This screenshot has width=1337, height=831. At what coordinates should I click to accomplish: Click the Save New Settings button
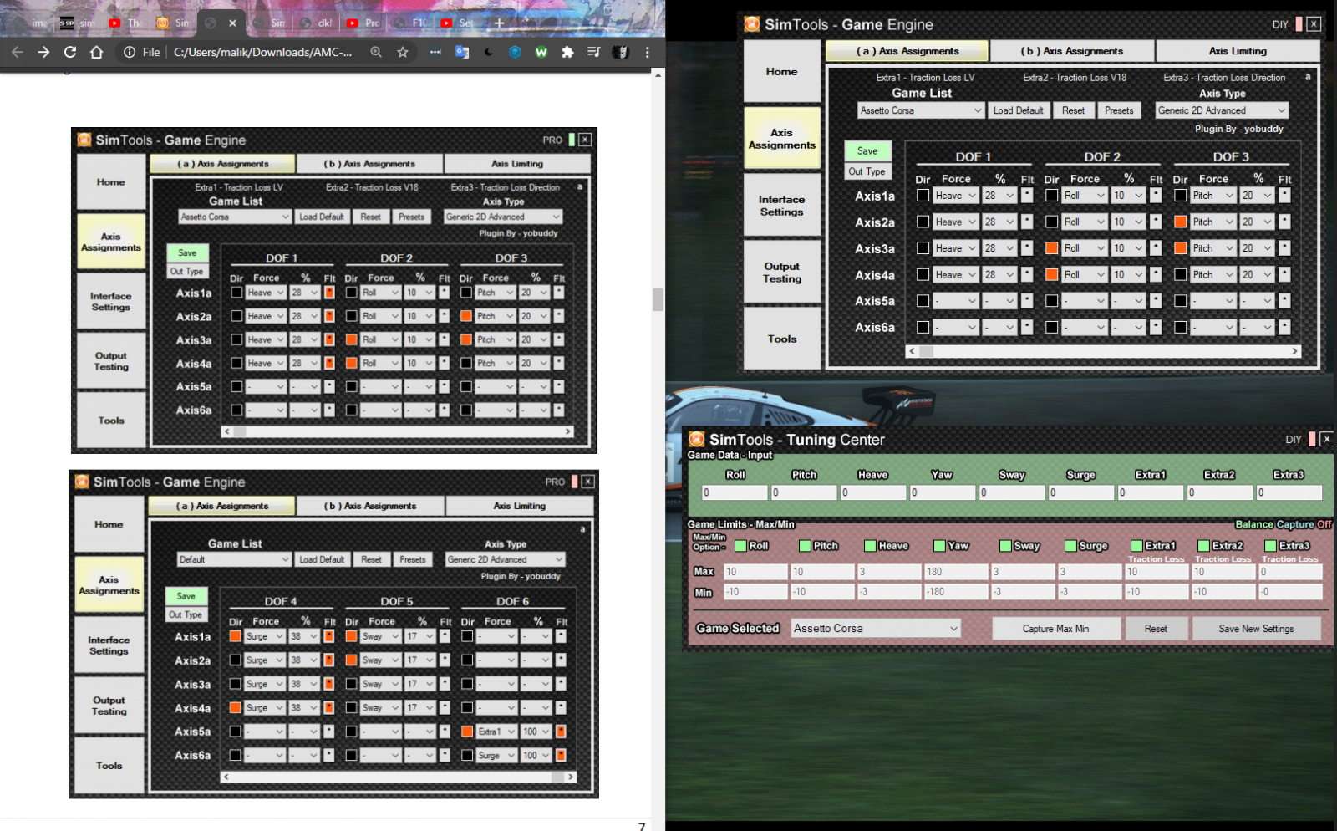pyautogui.click(x=1255, y=629)
